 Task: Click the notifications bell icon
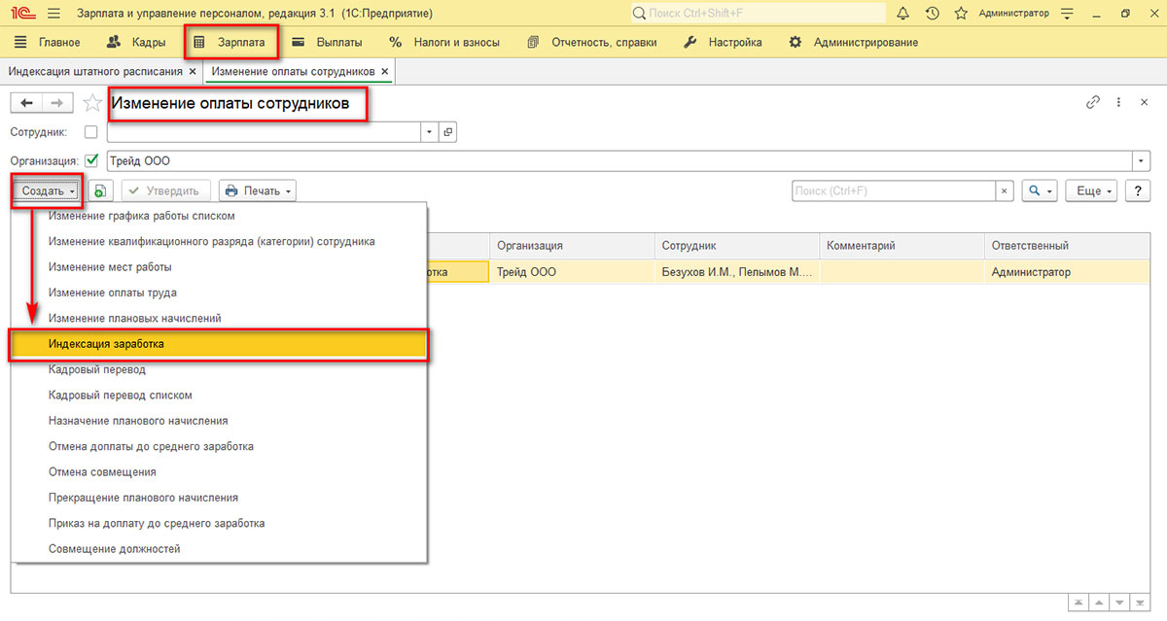click(902, 14)
